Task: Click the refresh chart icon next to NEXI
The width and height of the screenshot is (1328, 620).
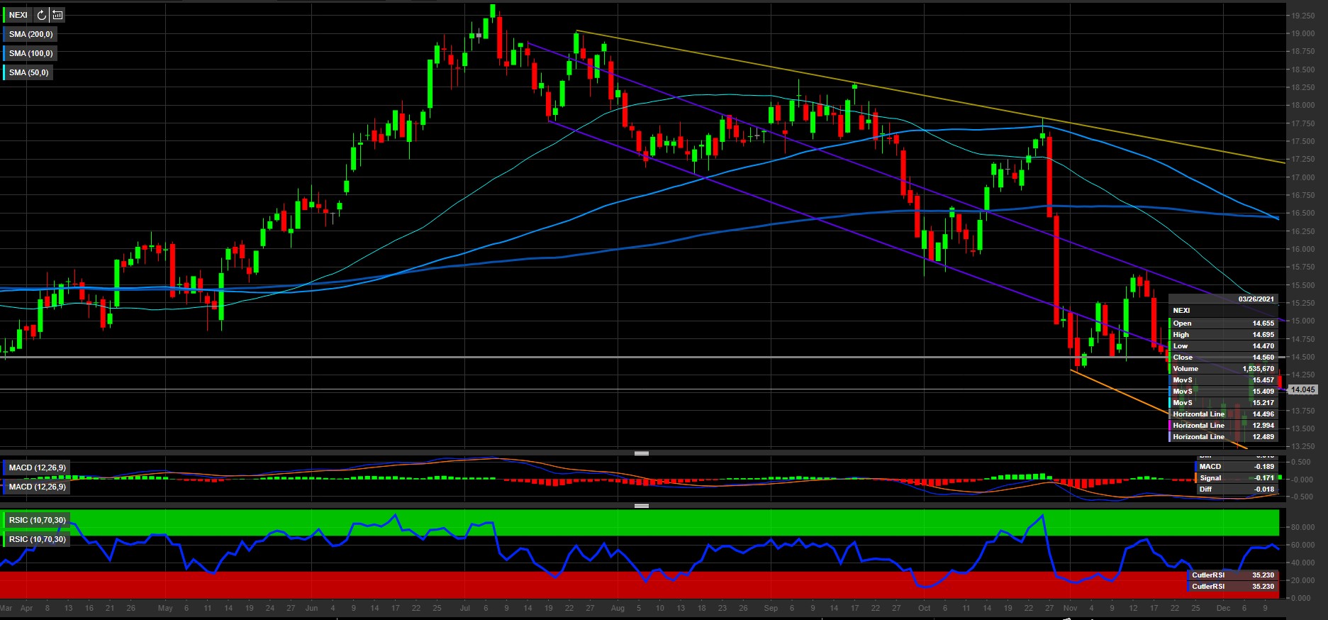Action: [x=42, y=15]
